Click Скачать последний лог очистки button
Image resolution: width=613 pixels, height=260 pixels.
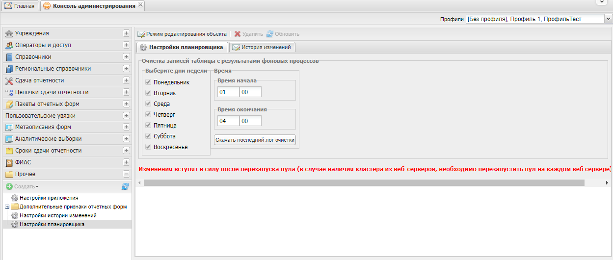pyautogui.click(x=255, y=140)
